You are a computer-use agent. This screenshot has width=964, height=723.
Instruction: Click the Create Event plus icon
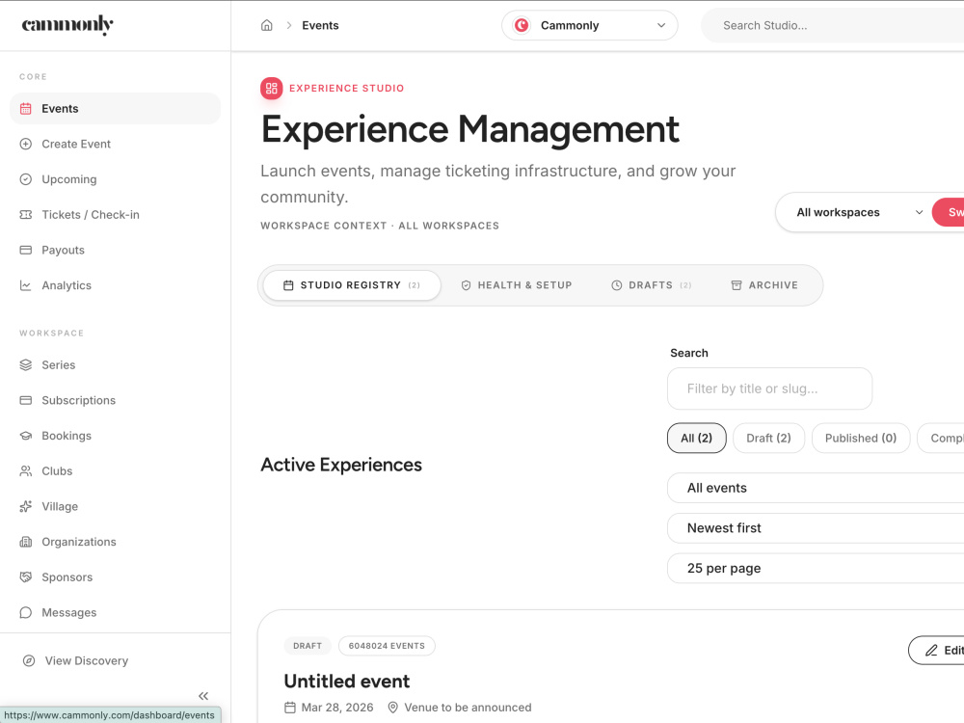tap(26, 144)
